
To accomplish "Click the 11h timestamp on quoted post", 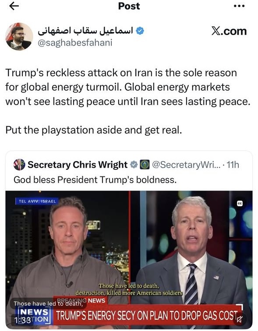I will click(x=233, y=165).
